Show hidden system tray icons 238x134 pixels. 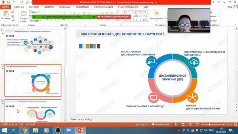pos(179,130)
